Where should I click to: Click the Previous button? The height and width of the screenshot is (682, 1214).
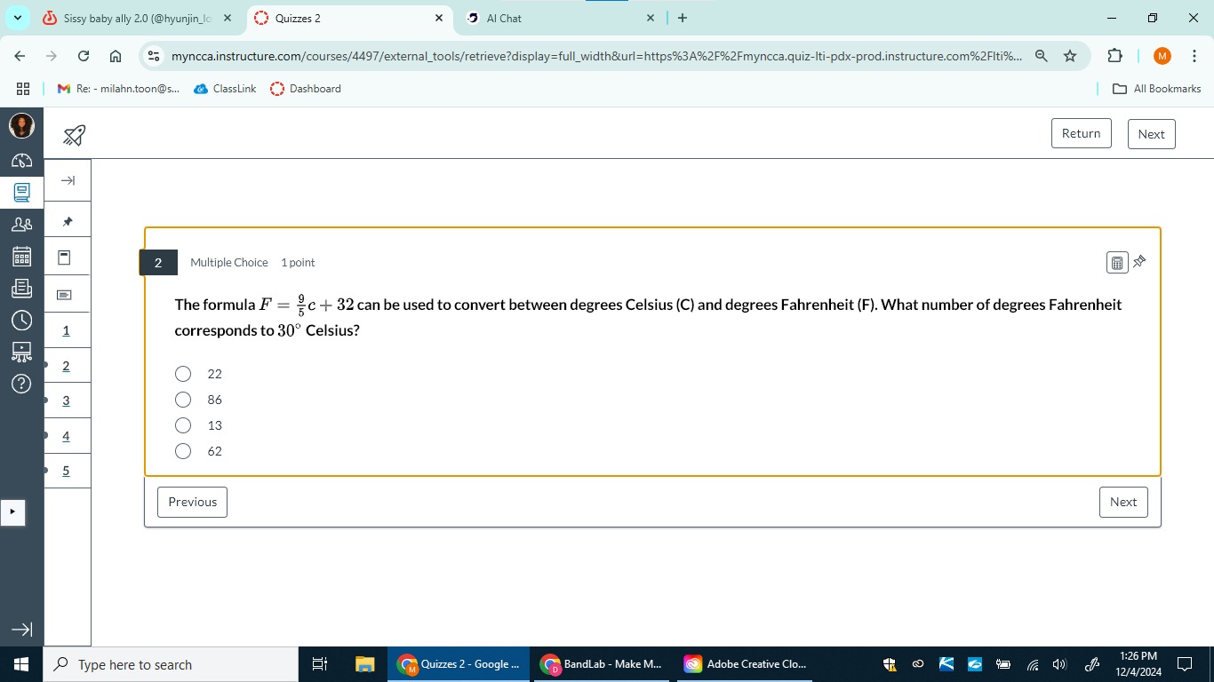point(193,502)
